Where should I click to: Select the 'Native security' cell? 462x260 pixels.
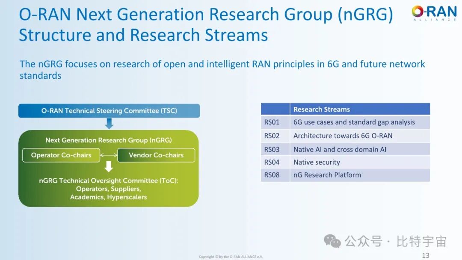[x=360, y=162]
